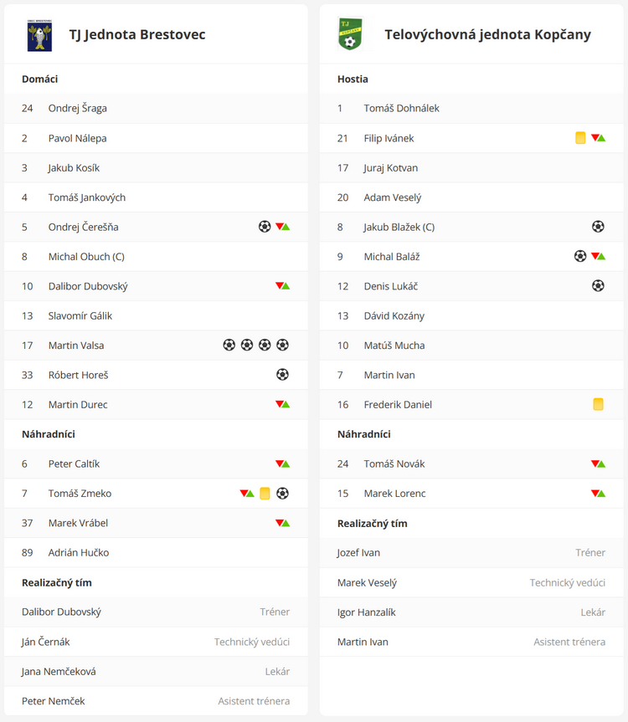
Task: Open player Martin Valsa's name
Action: (x=76, y=346)
